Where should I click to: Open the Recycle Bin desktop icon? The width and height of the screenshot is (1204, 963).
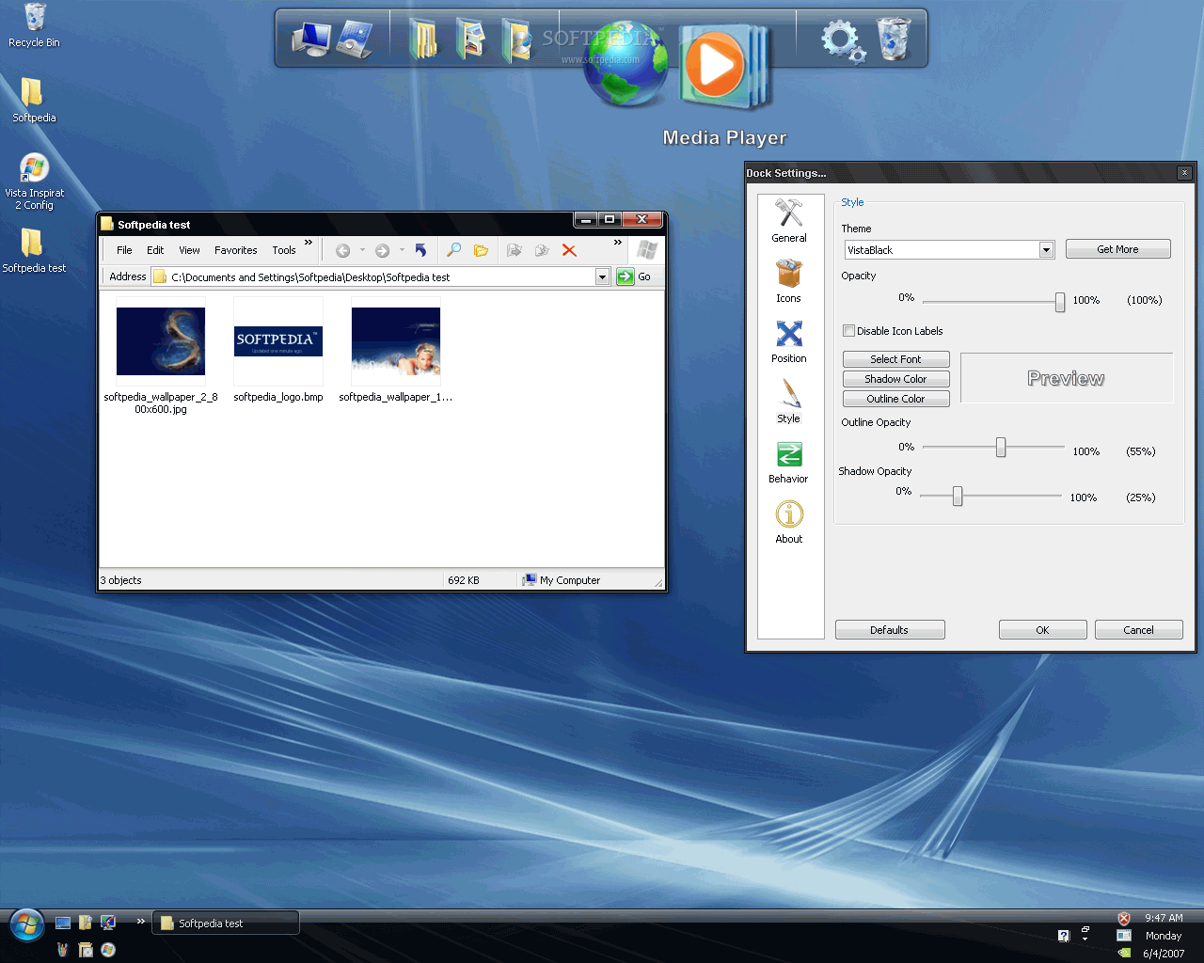pyautogui.click(x=34, y=25)
